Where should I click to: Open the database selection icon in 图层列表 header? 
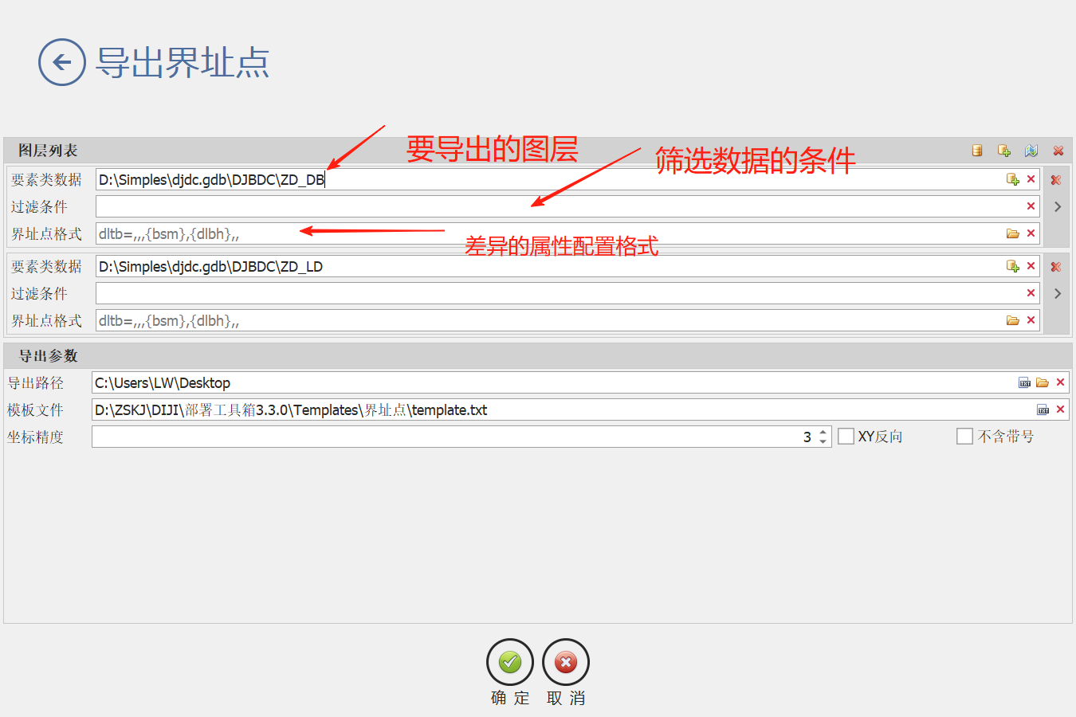click(976, 151)
